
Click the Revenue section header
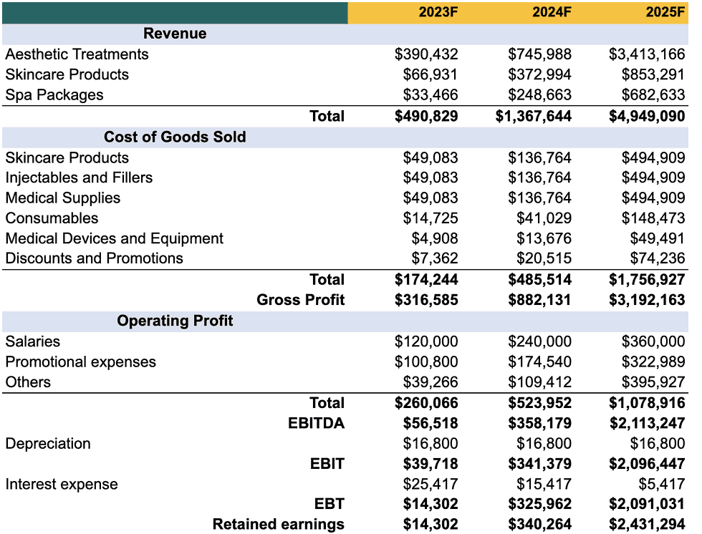tap(175, 33)
